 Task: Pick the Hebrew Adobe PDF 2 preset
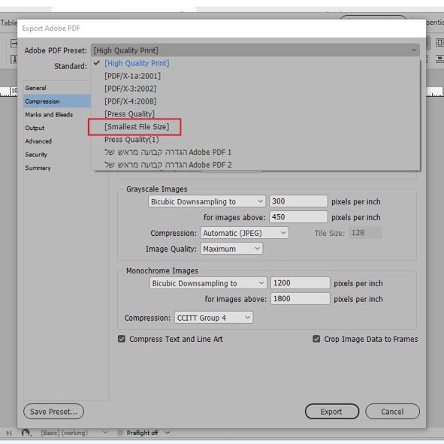[x=168, y=165]
